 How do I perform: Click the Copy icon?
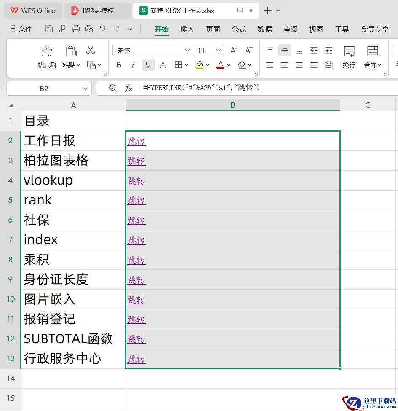(91, 65)
